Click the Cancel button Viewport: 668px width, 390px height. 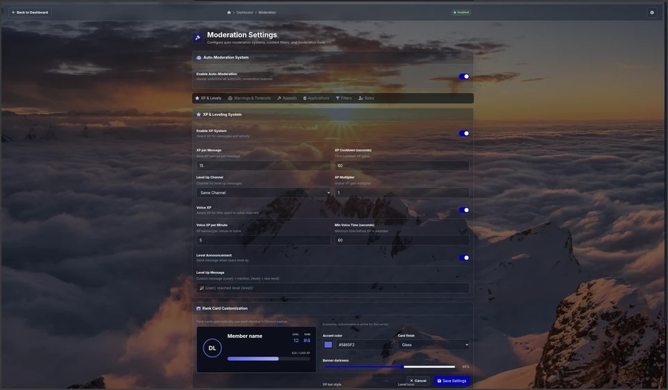418,381
